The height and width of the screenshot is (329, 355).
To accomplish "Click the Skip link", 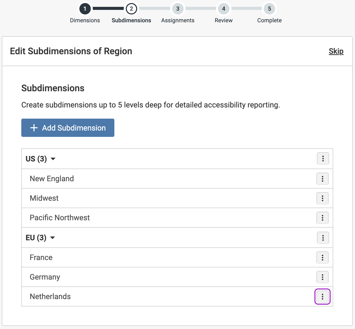I will click(x=336, y=51).
